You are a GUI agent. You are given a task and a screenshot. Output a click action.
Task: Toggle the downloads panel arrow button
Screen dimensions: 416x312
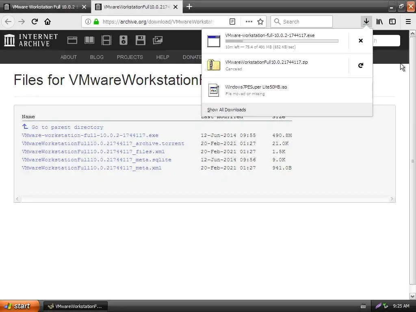coord(366,22)
